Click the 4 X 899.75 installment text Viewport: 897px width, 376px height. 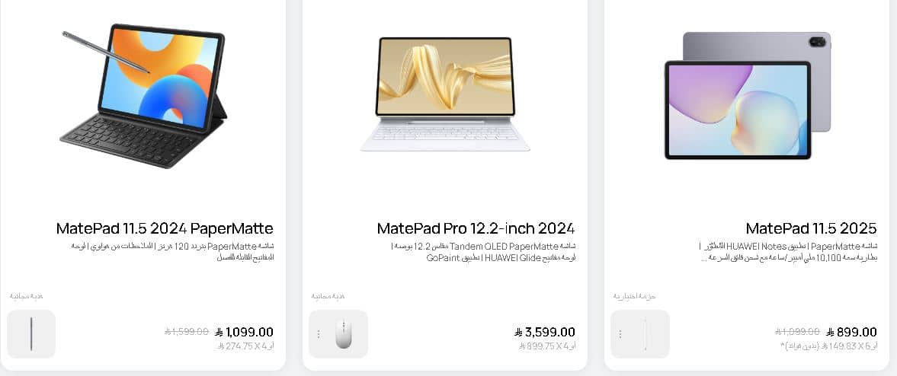pyautogui.click(x=547, y=346)
